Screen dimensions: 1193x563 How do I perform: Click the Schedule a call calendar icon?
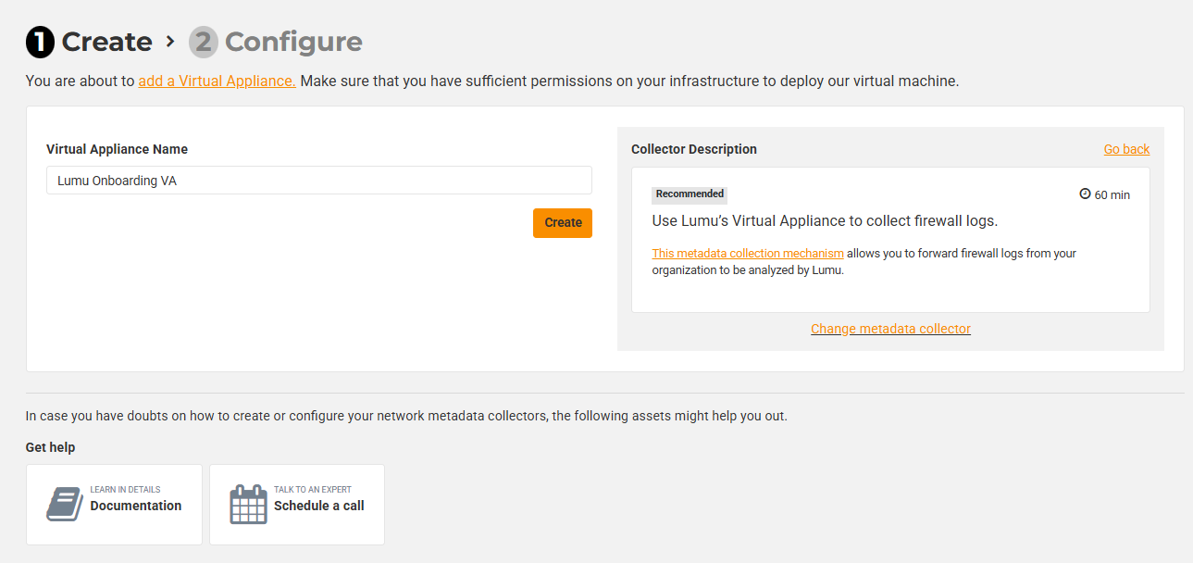tap(248, 505)
